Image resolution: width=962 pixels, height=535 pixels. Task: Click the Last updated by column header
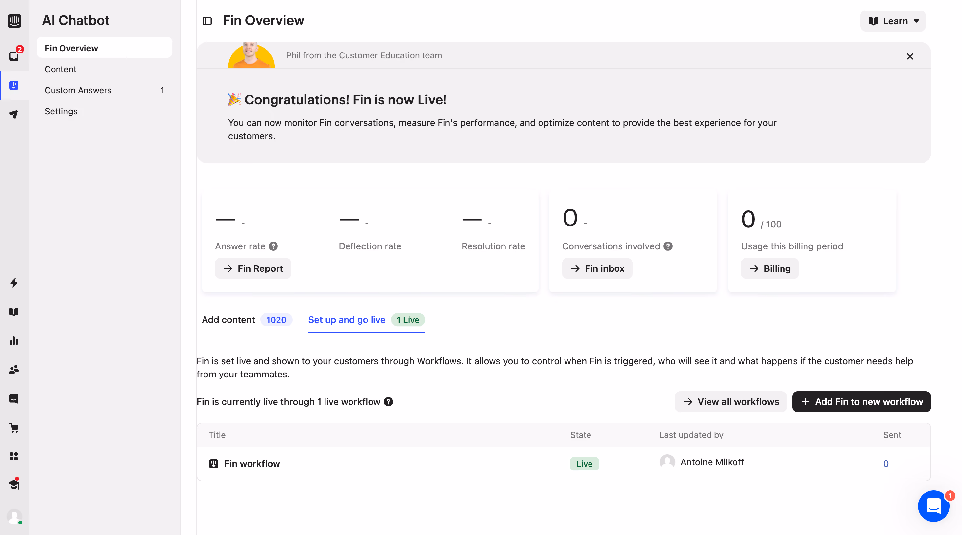(x=691, y=435)
